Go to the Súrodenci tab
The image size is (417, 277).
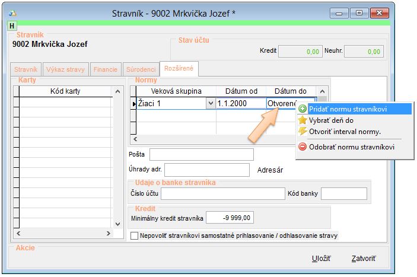point(141,69)
